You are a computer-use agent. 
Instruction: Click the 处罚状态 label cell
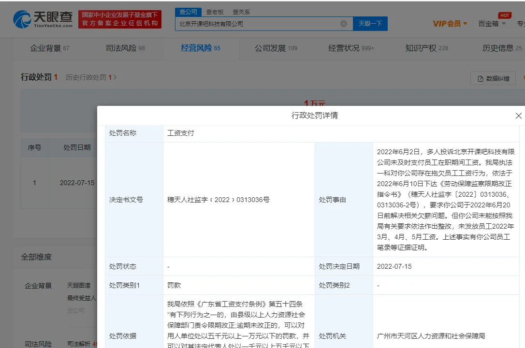pos(134,266)
